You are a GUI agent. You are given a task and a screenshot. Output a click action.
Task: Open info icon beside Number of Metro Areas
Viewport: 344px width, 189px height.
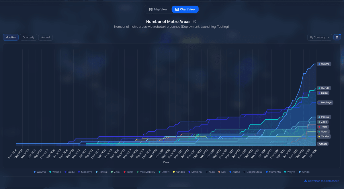tap(195, 21)
